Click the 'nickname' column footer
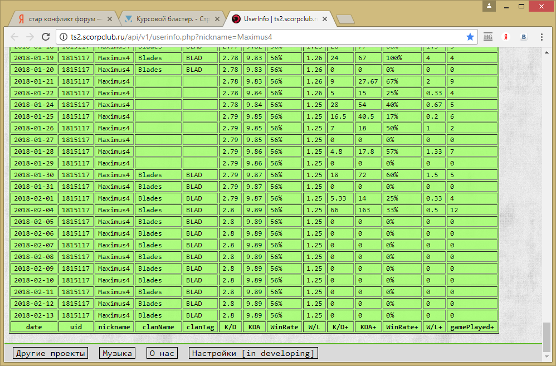This screenshot has width=556, height=366. pos(114,327)
